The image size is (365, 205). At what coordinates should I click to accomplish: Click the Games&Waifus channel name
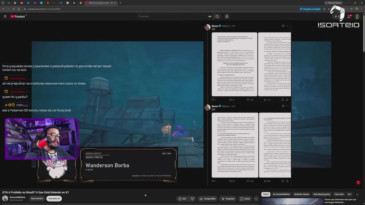point(17,197)
